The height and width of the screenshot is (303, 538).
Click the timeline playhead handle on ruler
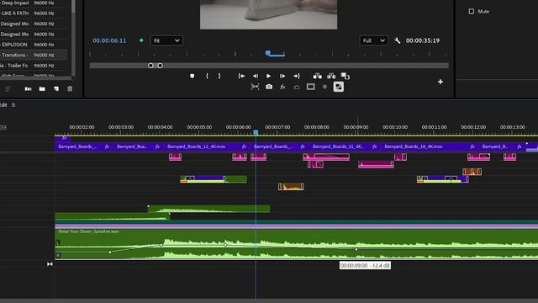tap(256, 132)
